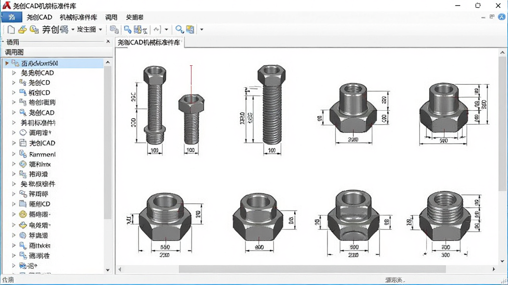
Task: Click the yellow gear-circle icon in the tree
Action: click(23, 214)
